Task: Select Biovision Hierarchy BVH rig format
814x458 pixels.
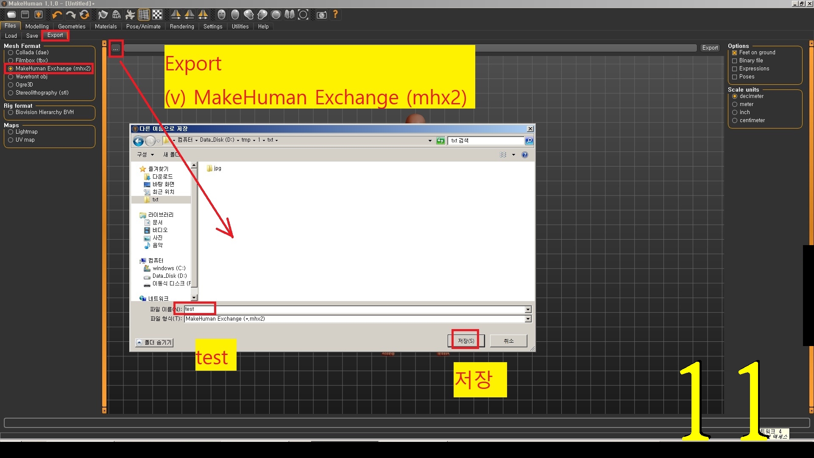Action: point(41,112)
